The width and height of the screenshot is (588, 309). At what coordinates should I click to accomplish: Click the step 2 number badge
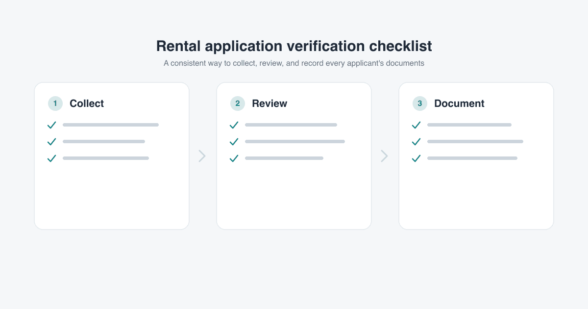(x=238, y=103)
